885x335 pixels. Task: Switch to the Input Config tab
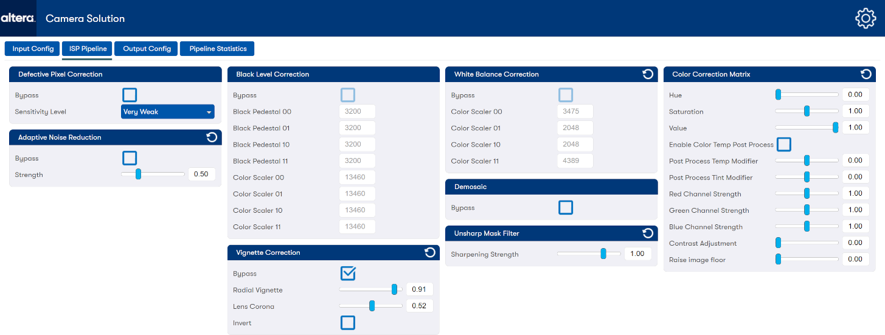[x=33, y=49]
